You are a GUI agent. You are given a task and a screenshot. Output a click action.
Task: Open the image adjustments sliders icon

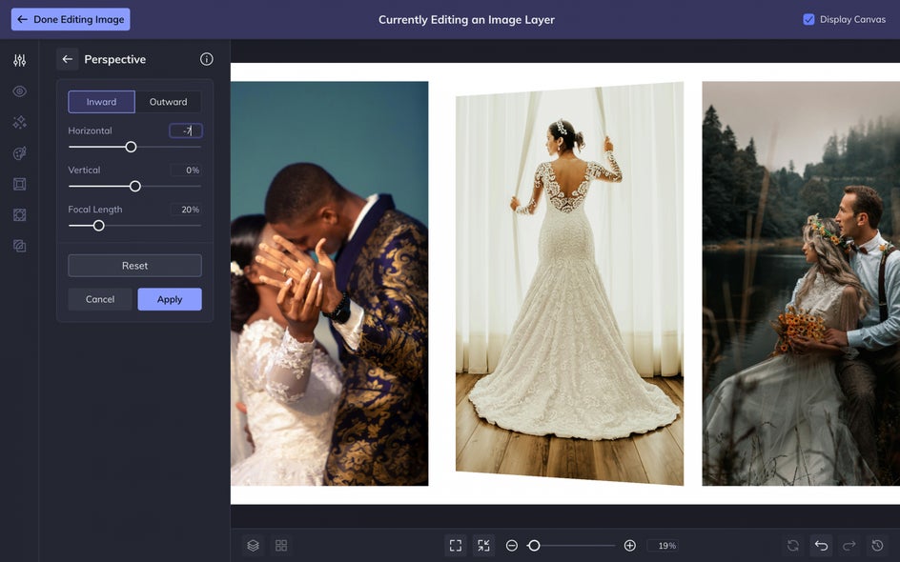pos(19,60)
